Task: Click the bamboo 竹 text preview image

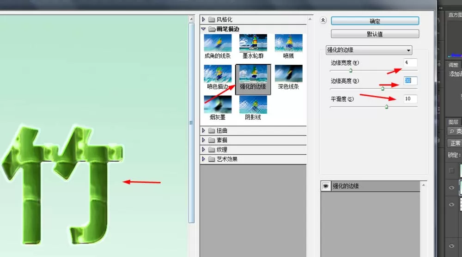Action: [x=62, y=186]
